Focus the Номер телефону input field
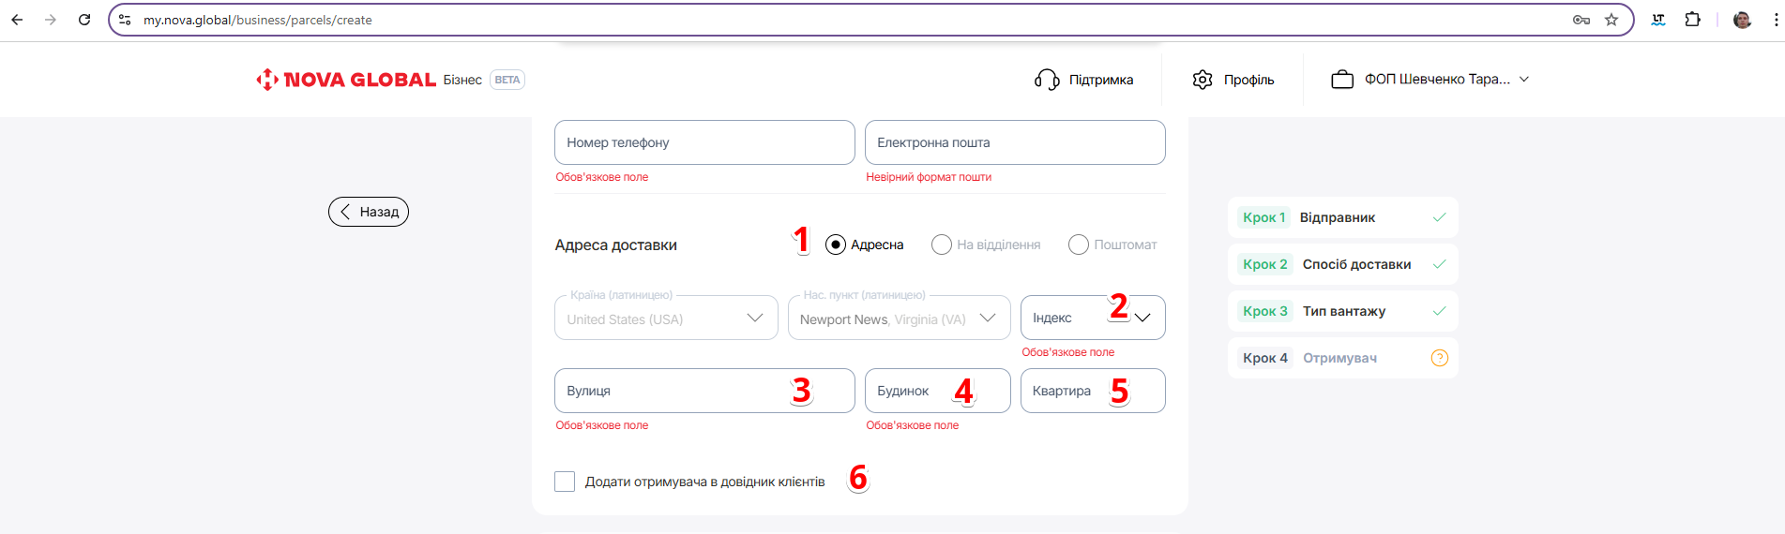Screen dimensions: 1785x534 tap(703, 142)
